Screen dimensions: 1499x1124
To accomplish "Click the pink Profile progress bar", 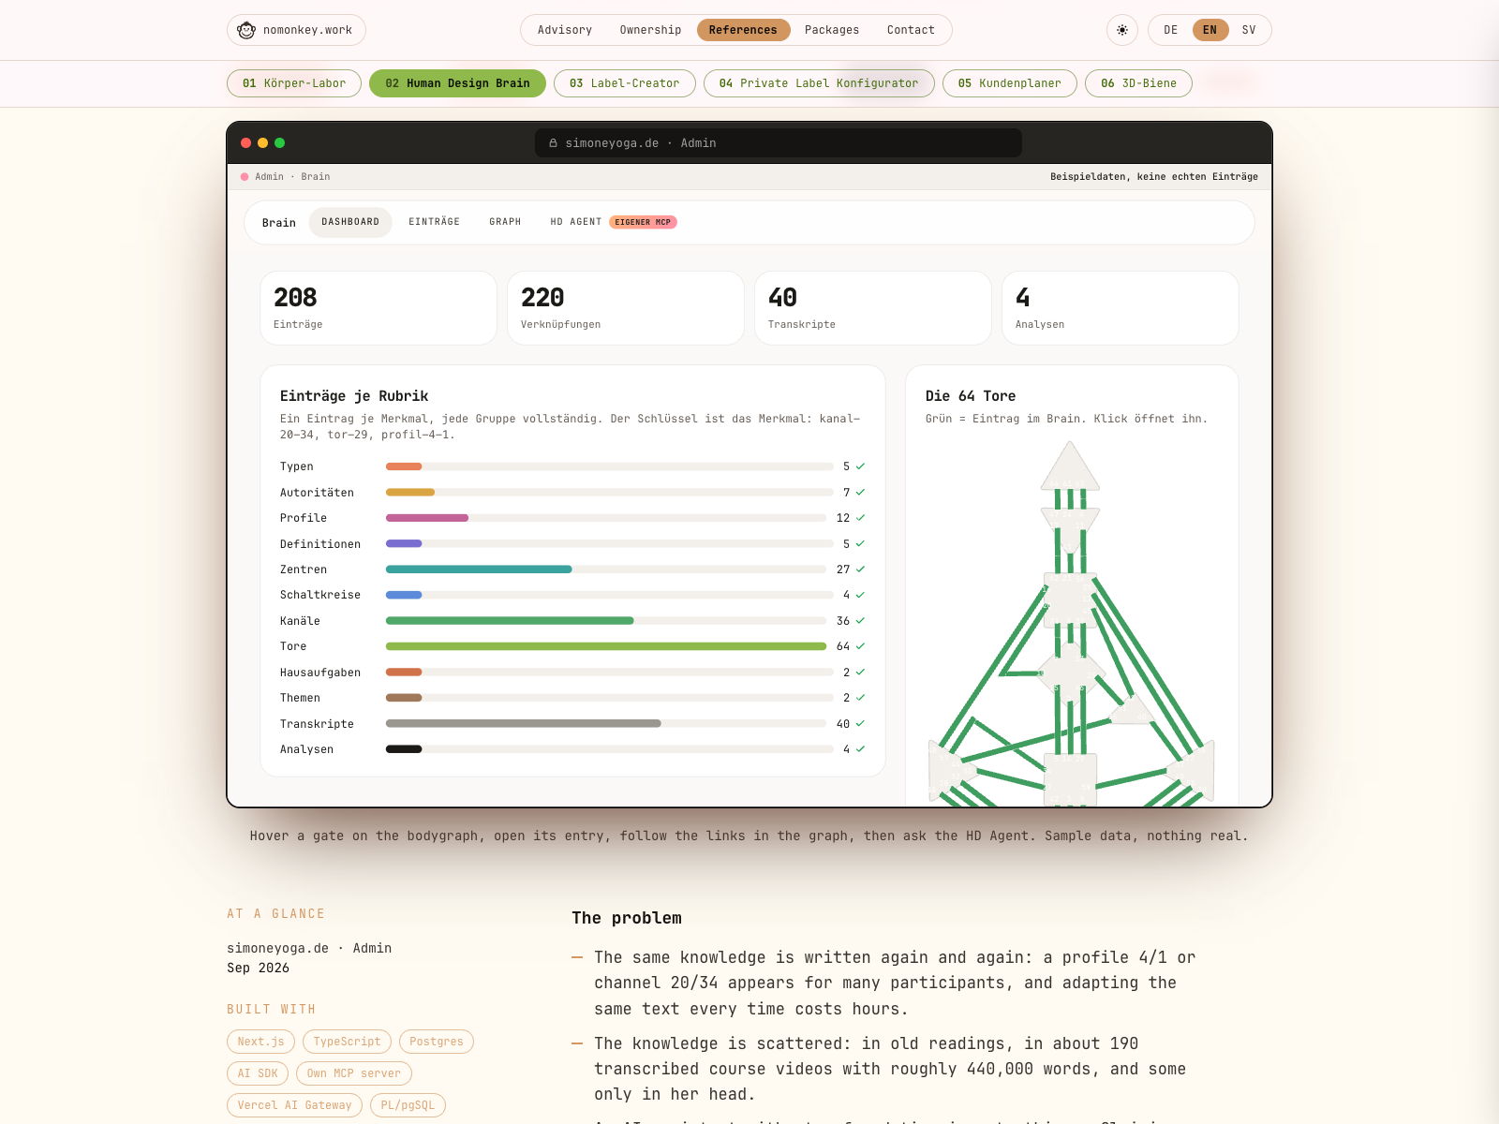I will click(x=427, y=518).
